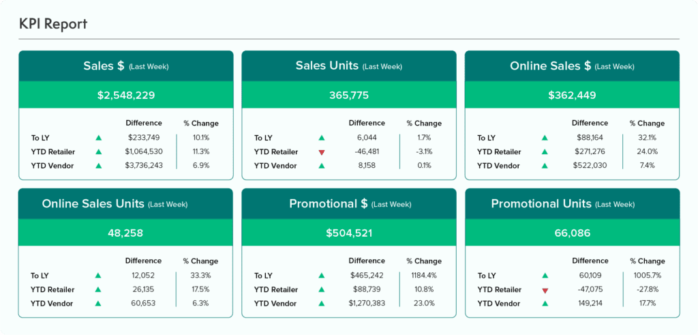Select the Online Sales Units card header
Image resolution: width=698 pixels, height=335 pixels.
(125, 203)
